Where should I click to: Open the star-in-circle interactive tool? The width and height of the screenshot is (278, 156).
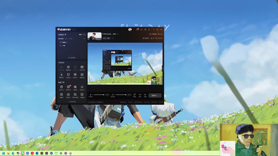pos(62,75)
